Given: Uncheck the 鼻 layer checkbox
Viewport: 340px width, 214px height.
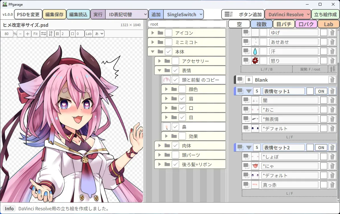Looking at the screenshot, I should click(x=175, y=127).
